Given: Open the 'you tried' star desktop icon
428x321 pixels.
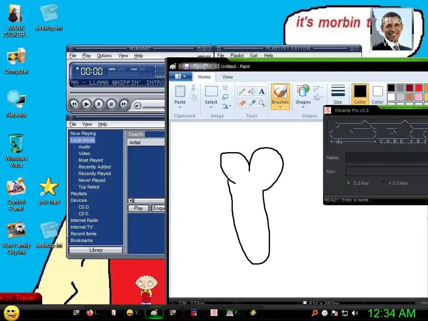Looking at the screenshot, I should point(49,191).
